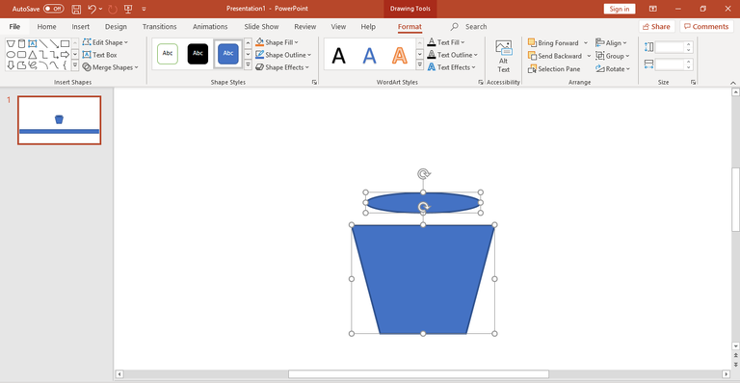
Task: Pick the black Abc shape style swatch
Action: 198,53
